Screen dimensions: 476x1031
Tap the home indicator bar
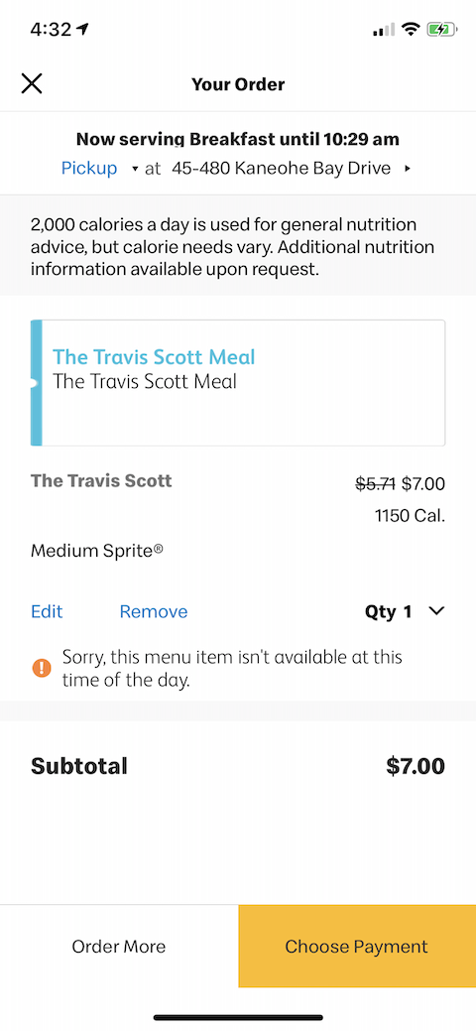click(238, 1018)
